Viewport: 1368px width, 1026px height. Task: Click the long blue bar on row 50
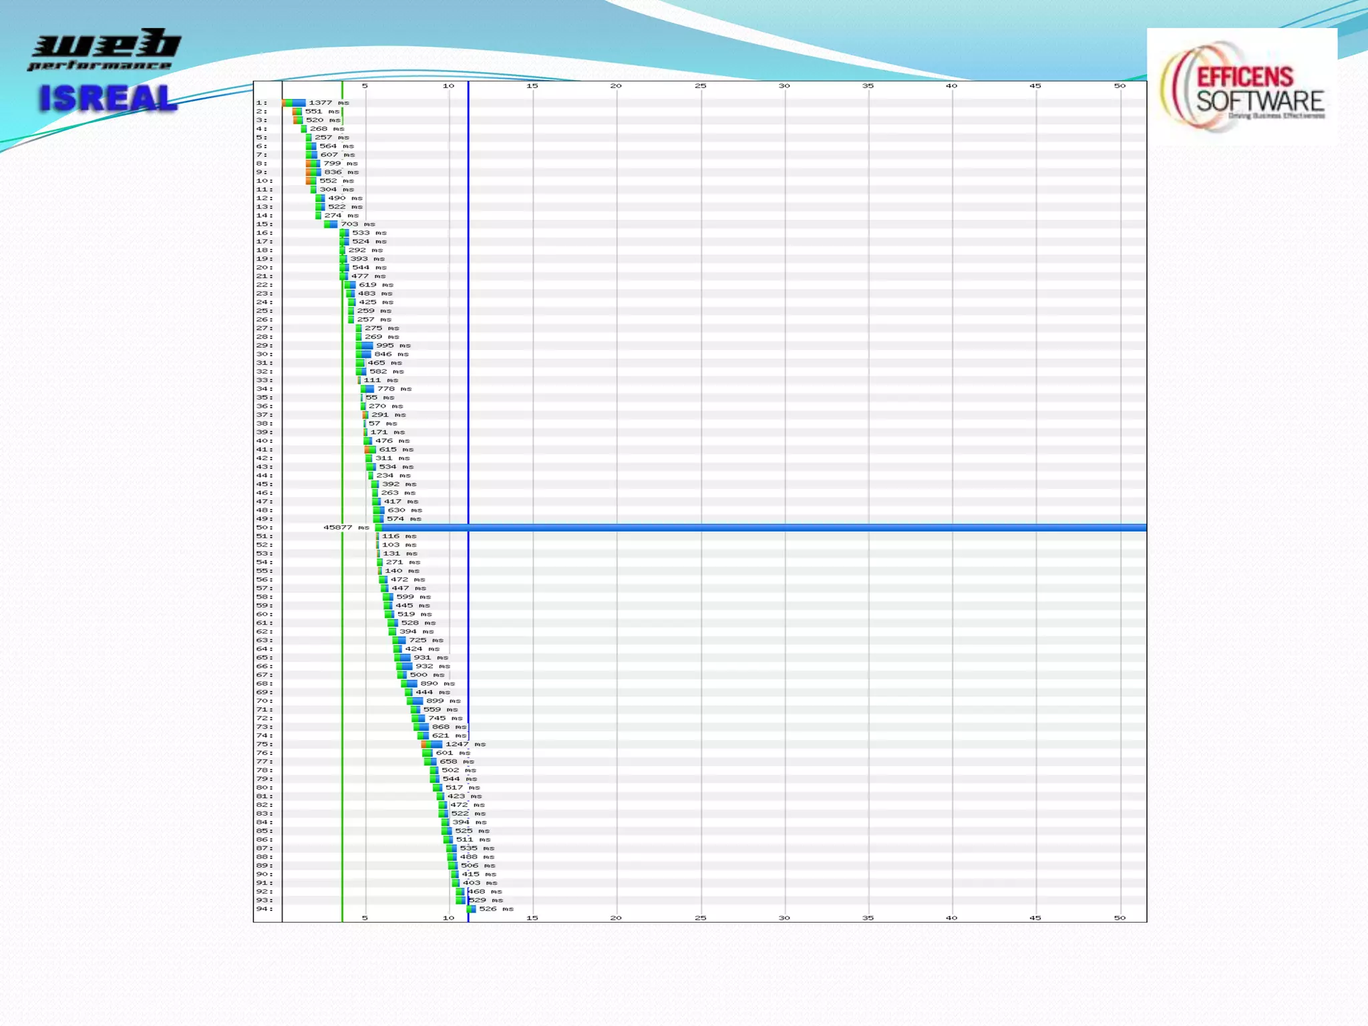click(761, 528)
